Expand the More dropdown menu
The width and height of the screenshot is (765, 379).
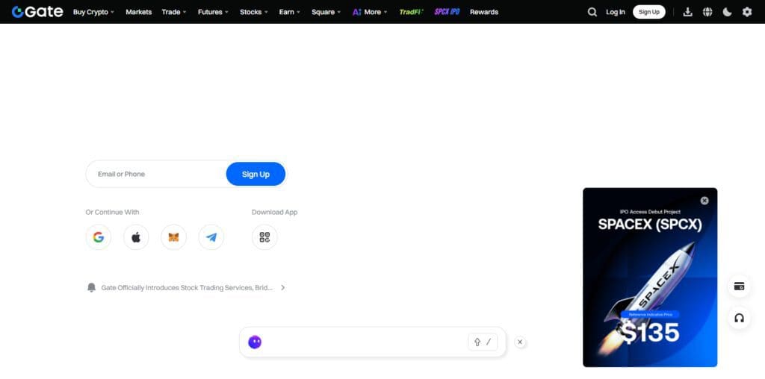pos(370,12)
